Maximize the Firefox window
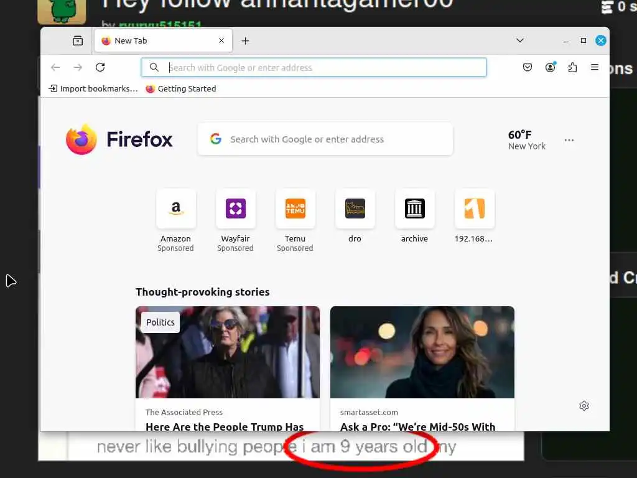 pyautogui.click(x=584, y=40)
